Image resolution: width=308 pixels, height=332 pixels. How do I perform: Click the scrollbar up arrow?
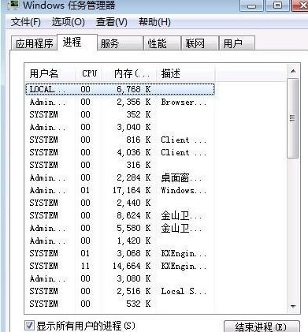click(293, 71)
